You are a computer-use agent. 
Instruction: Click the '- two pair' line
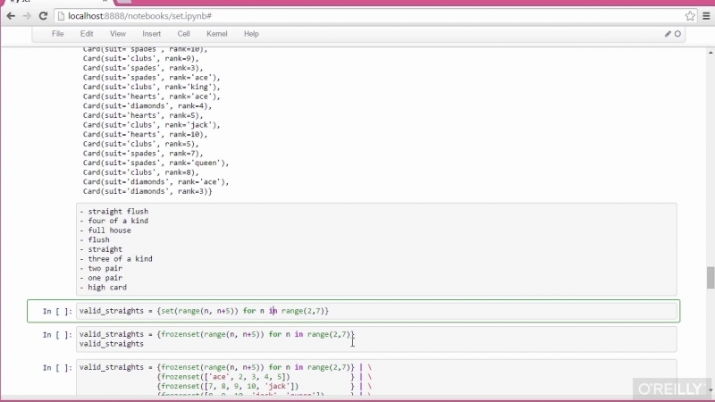[x=101, y=269]
